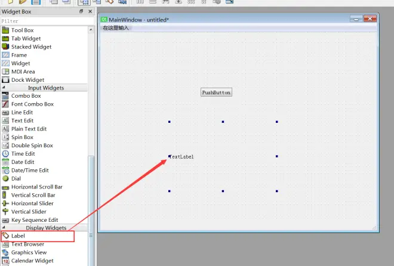Select the Graphics View icon

click(5, 252)
